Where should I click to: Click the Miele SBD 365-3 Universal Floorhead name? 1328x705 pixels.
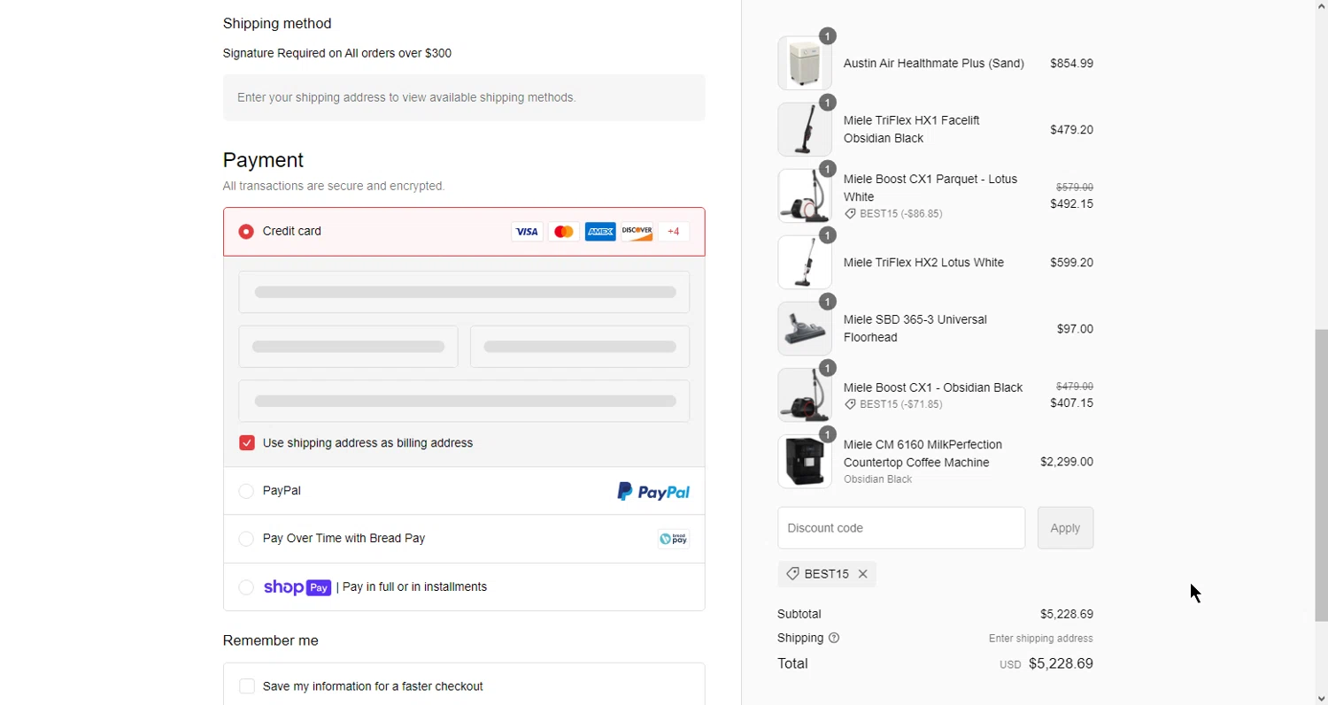(915, 328)
